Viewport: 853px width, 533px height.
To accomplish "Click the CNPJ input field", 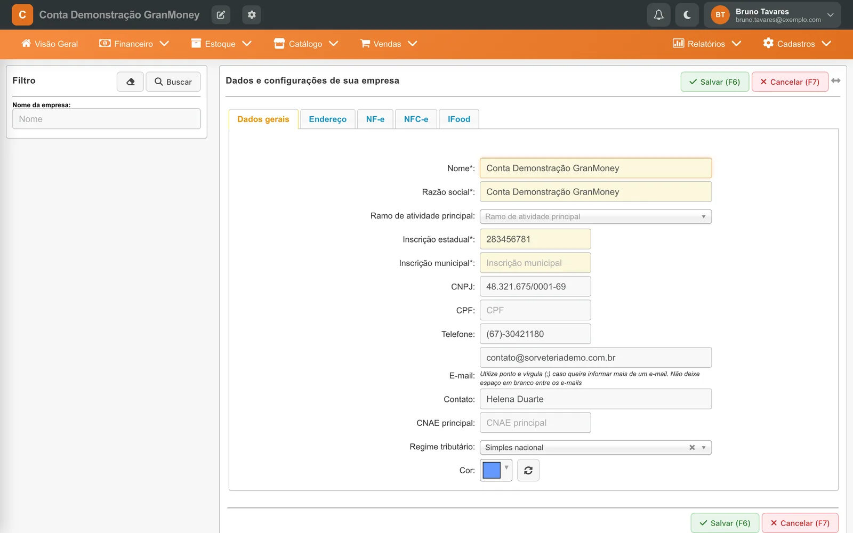I will (x=535, y=287).
